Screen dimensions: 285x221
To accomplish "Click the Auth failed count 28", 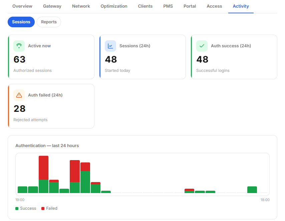I will [19, 109].
